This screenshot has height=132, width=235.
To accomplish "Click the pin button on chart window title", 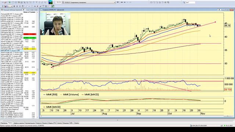I will tap(219, 10).
